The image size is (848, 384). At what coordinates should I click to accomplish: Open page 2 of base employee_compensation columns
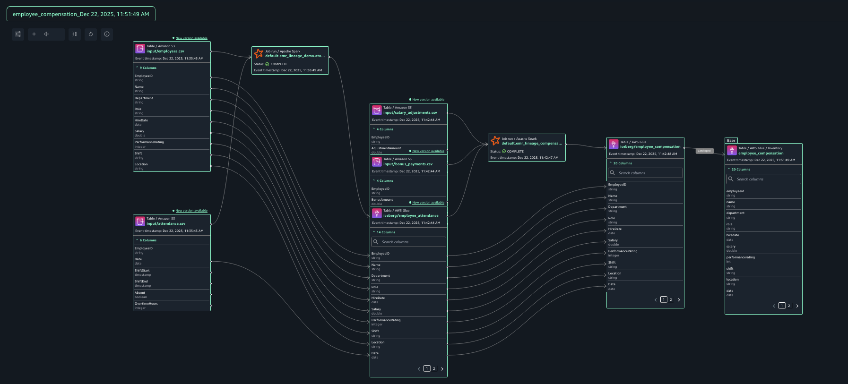(789, 306)
